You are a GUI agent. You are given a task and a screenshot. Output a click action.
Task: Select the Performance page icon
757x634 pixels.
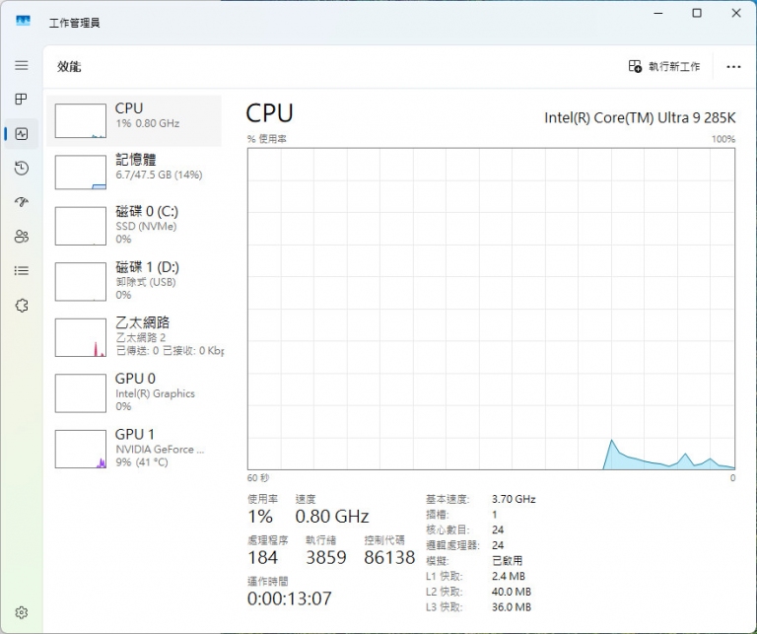click(x=22, y=134)
